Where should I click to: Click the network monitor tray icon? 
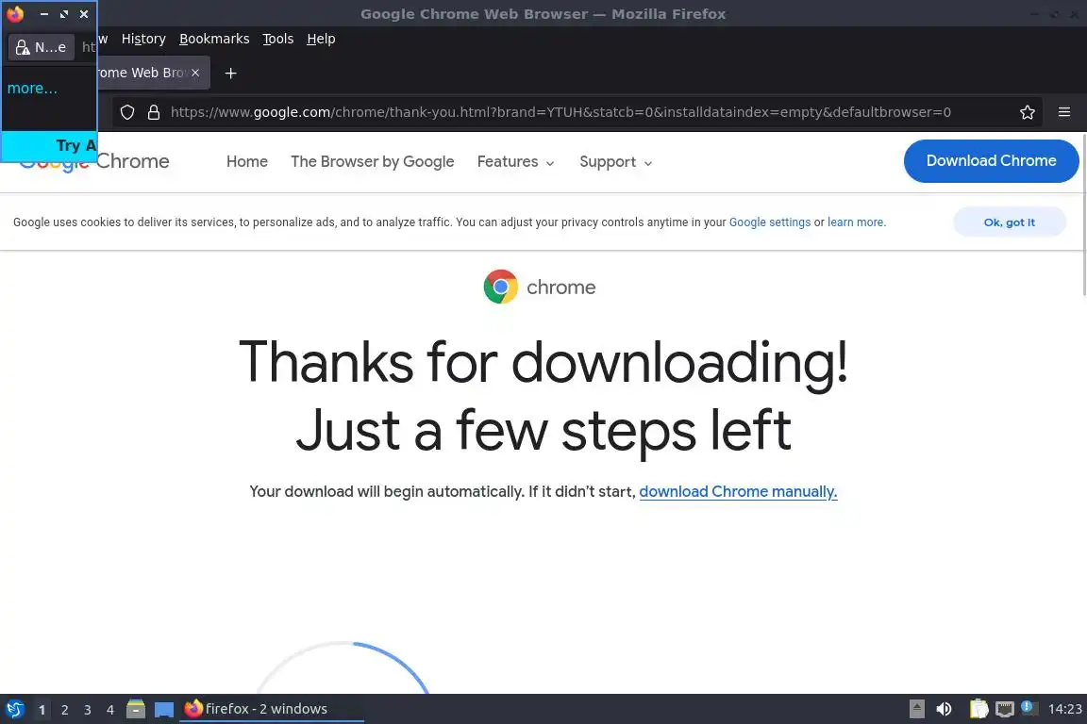[x=1005, y=709]
